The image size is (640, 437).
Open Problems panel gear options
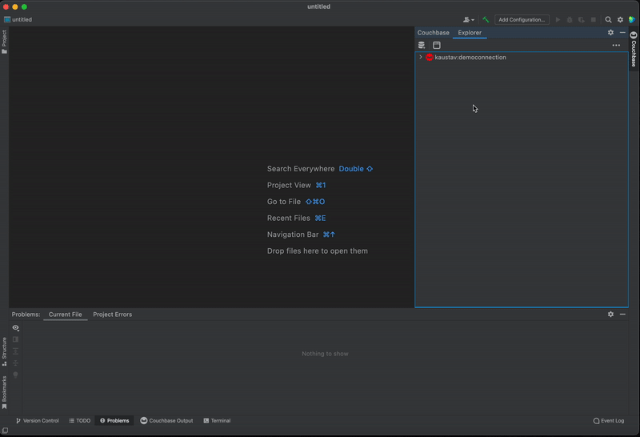coord(610,314)
